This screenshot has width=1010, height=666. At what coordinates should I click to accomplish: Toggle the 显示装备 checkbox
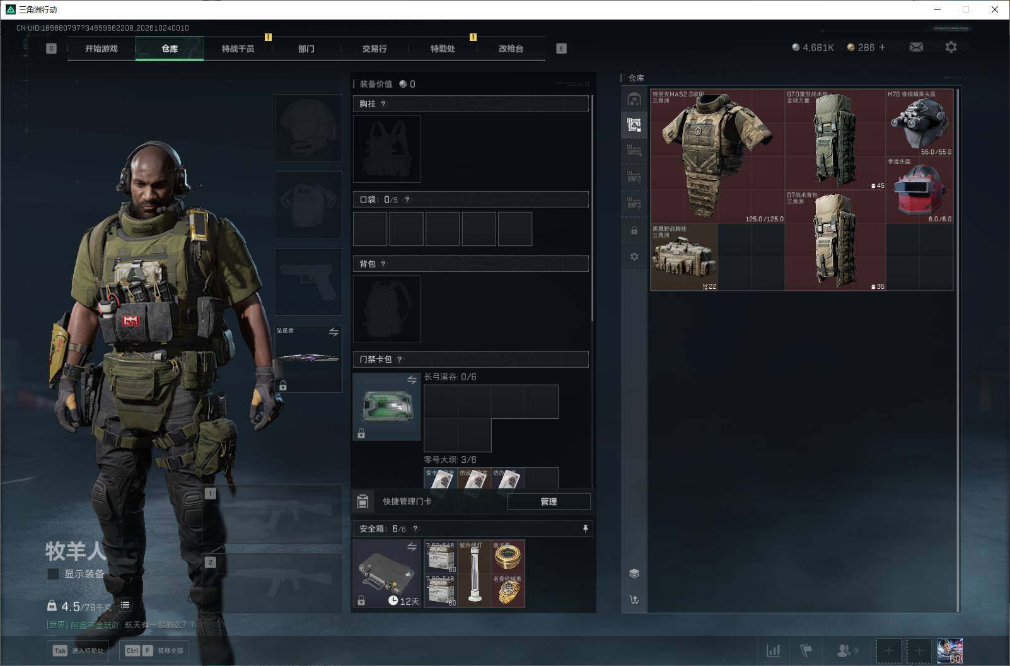tap(54, 574)
